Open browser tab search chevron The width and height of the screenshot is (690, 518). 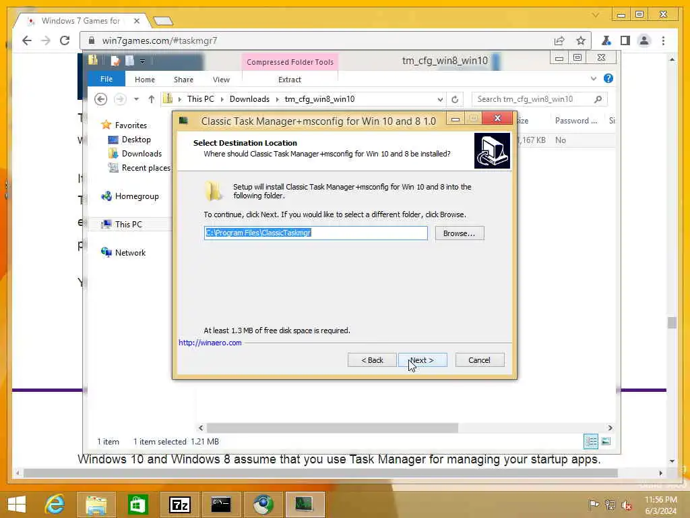pos(596,15)
